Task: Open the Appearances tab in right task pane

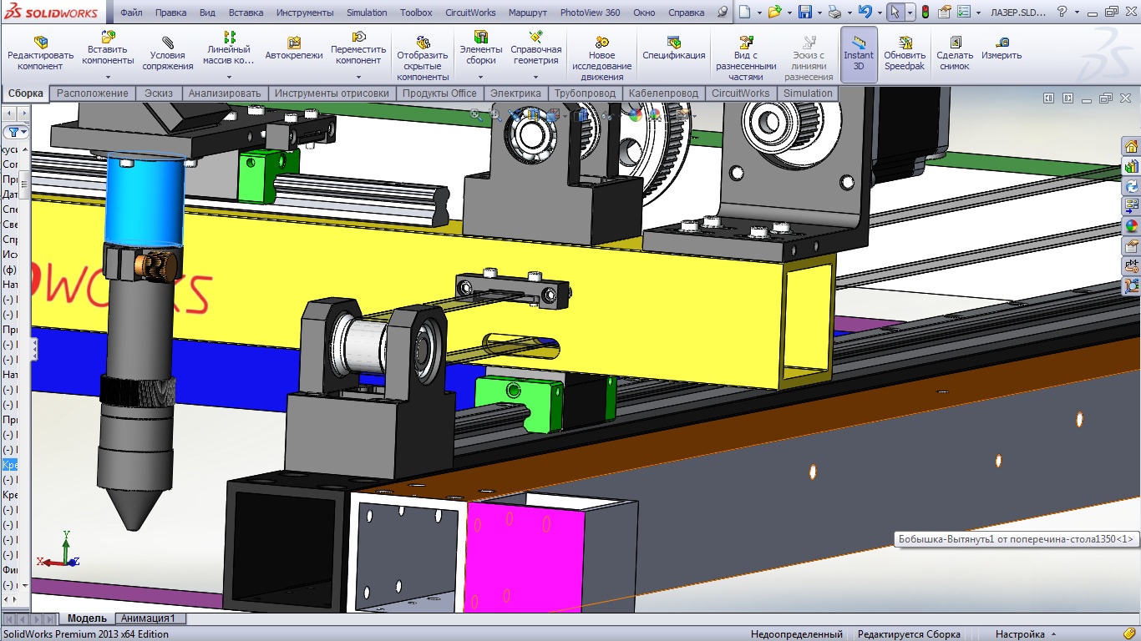Action: click(x=1132, y=225)
